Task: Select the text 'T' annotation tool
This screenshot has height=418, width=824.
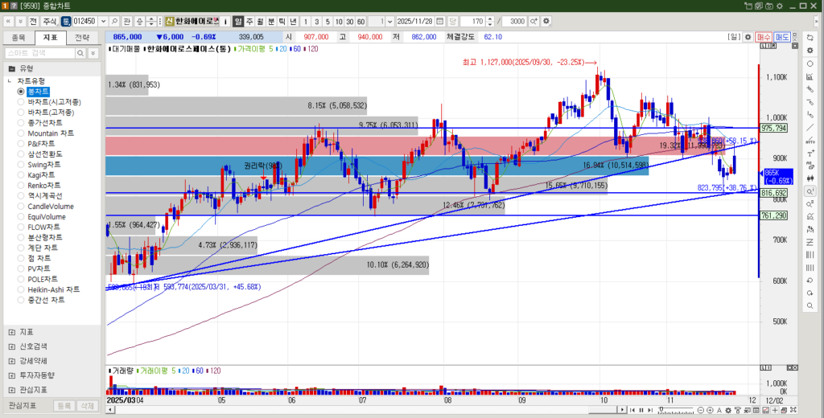Action: tap(810, 153)
